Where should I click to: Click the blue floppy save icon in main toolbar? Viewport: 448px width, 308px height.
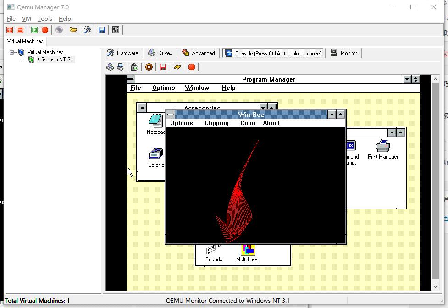click(x=102, y=30)
